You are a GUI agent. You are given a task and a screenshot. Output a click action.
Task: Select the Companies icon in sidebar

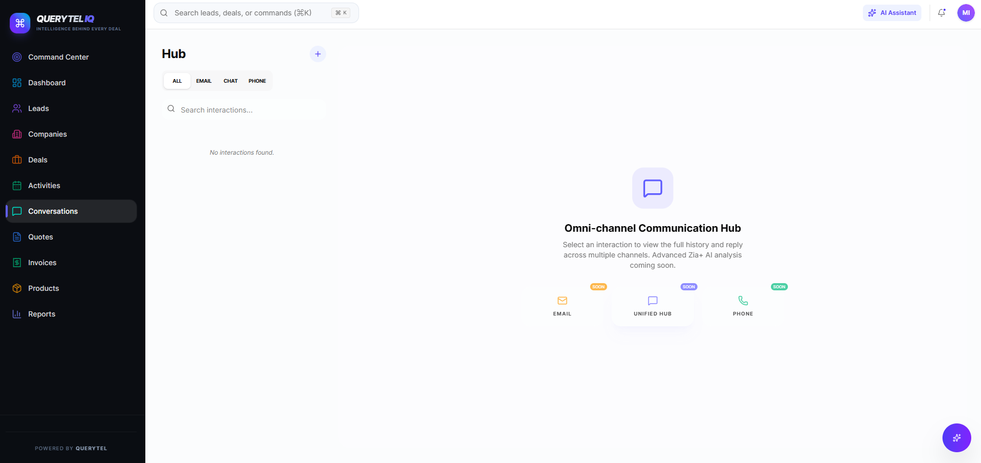(x=17, y=134)
